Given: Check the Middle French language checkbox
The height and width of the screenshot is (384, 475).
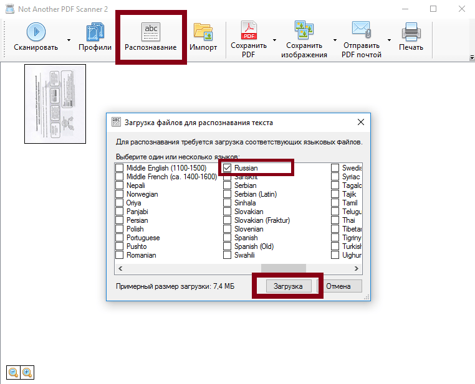Looking at the screenshot, I should (119, 177).
